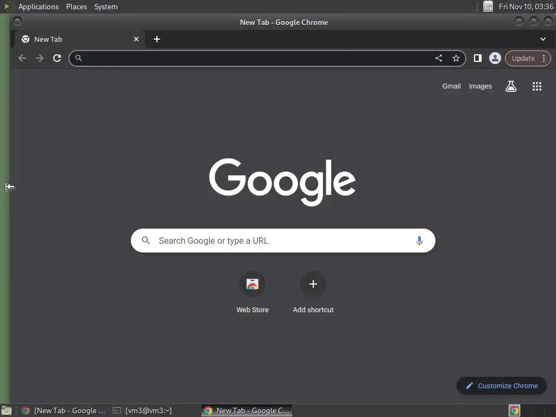
Task: Click the Chrome icon in the bottom-right workspace switcher
Action: (x=514, y=410)
